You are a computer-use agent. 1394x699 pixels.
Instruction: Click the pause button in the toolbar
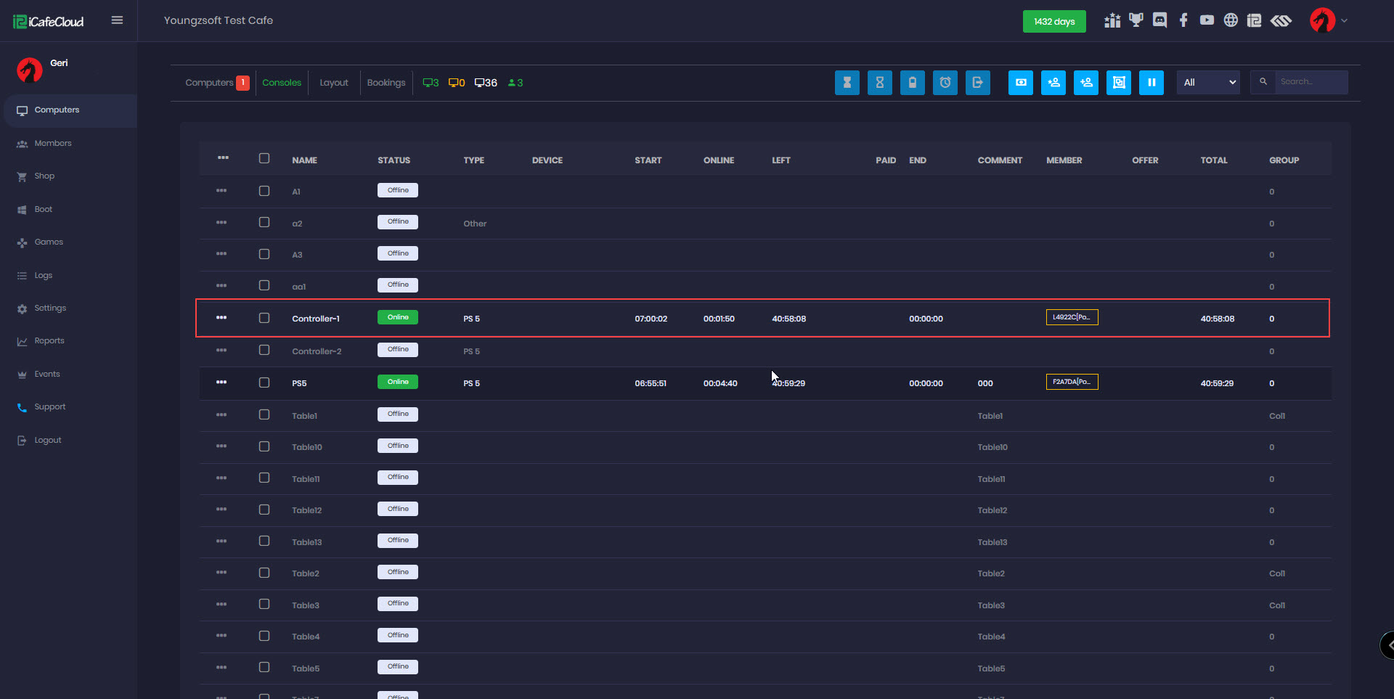1151,83
